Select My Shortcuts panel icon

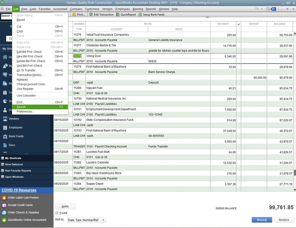pos(2,158)
